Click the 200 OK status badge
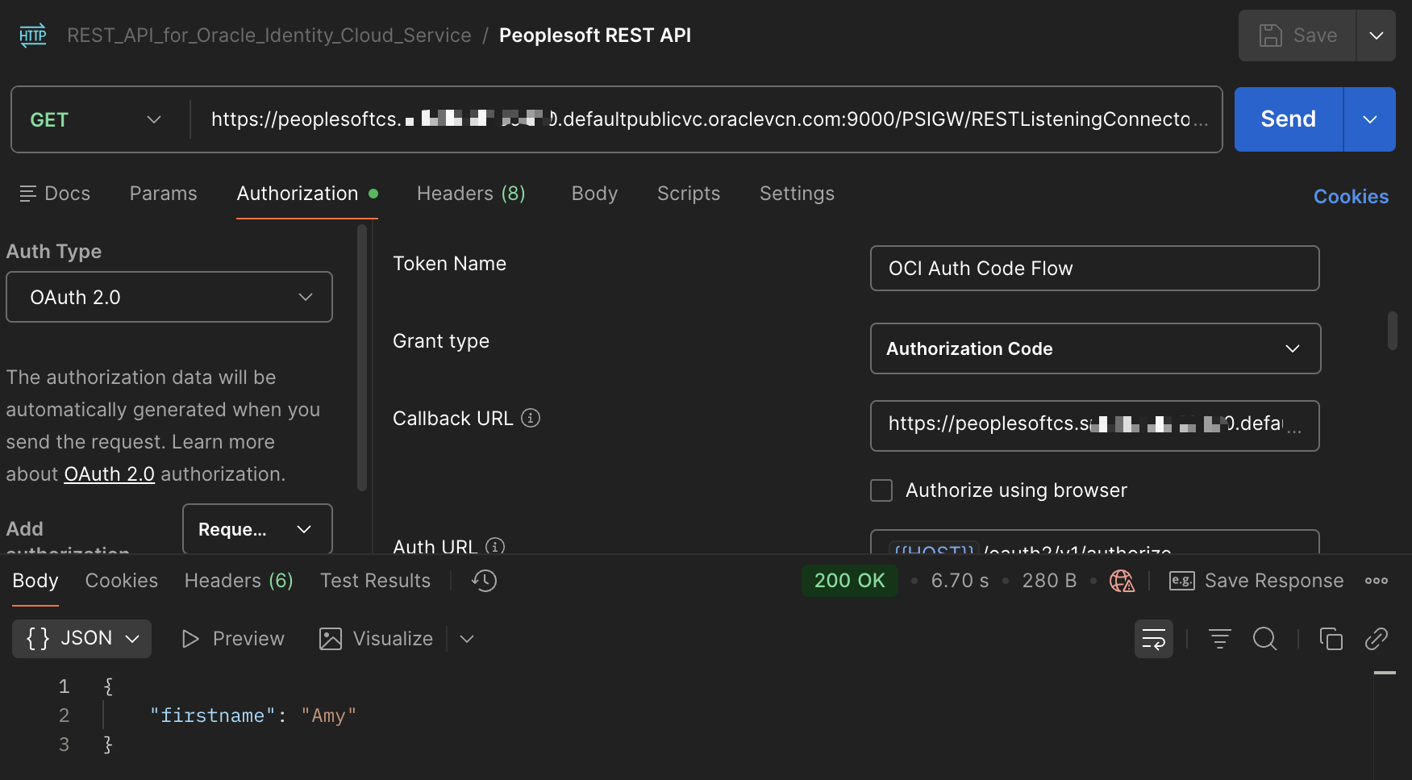This screenshot has width=1412, height=780. (850, 581)
